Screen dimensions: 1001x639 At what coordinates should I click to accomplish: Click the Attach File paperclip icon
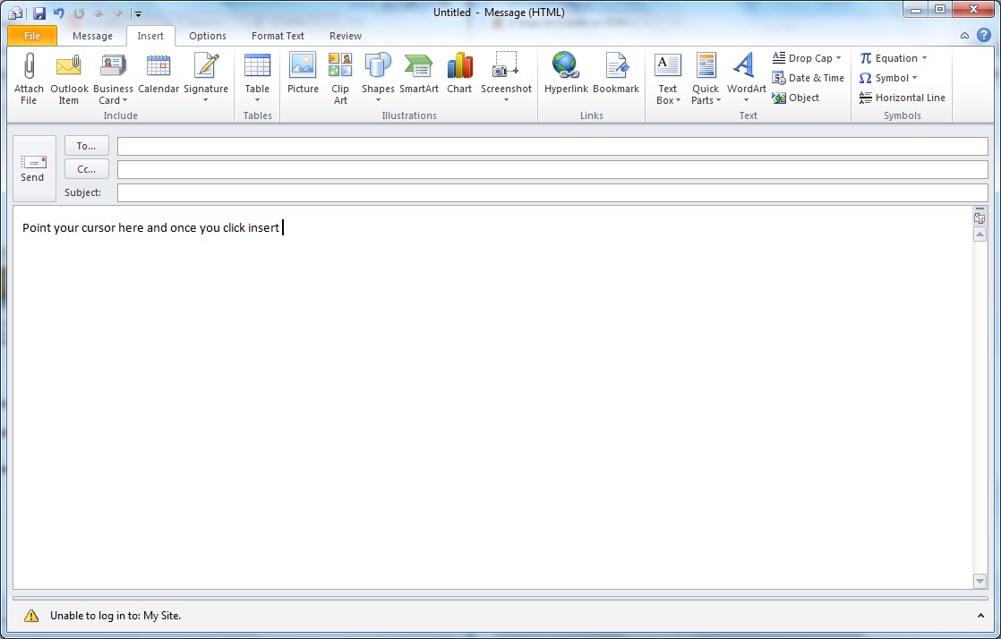(x=29, y=65)
